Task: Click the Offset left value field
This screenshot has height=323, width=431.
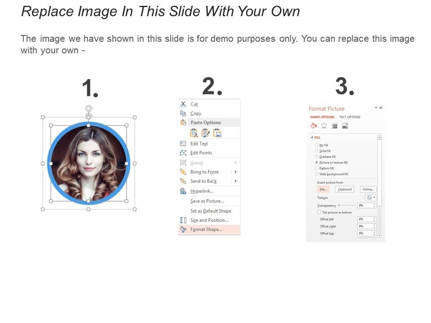Action: (x=364, y=219)
